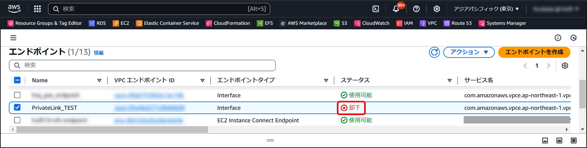Set split panel to half height
The image size is (587, 148).
[x=559, y=141]
